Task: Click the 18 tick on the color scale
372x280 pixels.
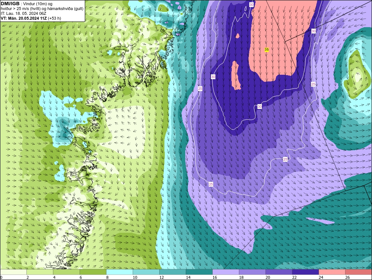Action: 241,277
